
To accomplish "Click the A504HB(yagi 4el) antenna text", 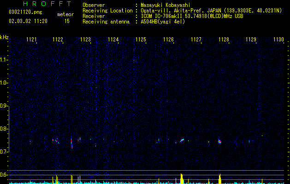I will 163,22.
